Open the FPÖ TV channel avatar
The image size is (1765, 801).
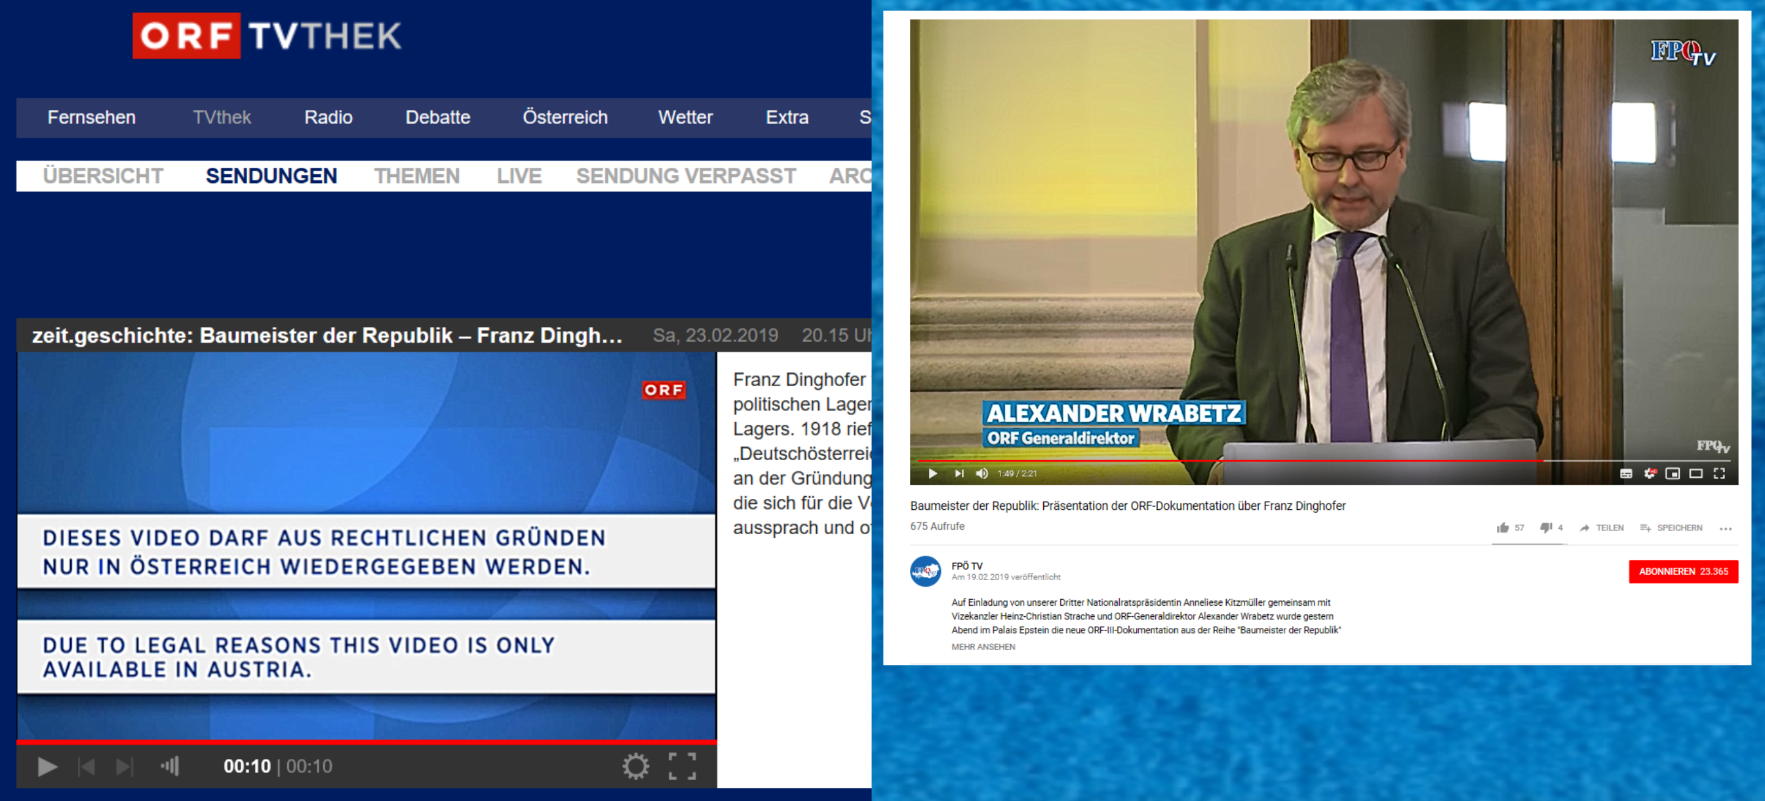[x=925, y=571]
